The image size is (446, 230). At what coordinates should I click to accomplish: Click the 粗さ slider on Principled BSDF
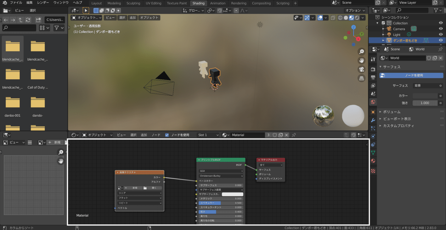pyautogui.click(x=221, y=212)
